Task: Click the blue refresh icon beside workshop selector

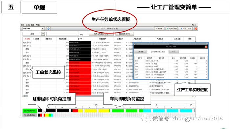Action: [x=48, y=28]
